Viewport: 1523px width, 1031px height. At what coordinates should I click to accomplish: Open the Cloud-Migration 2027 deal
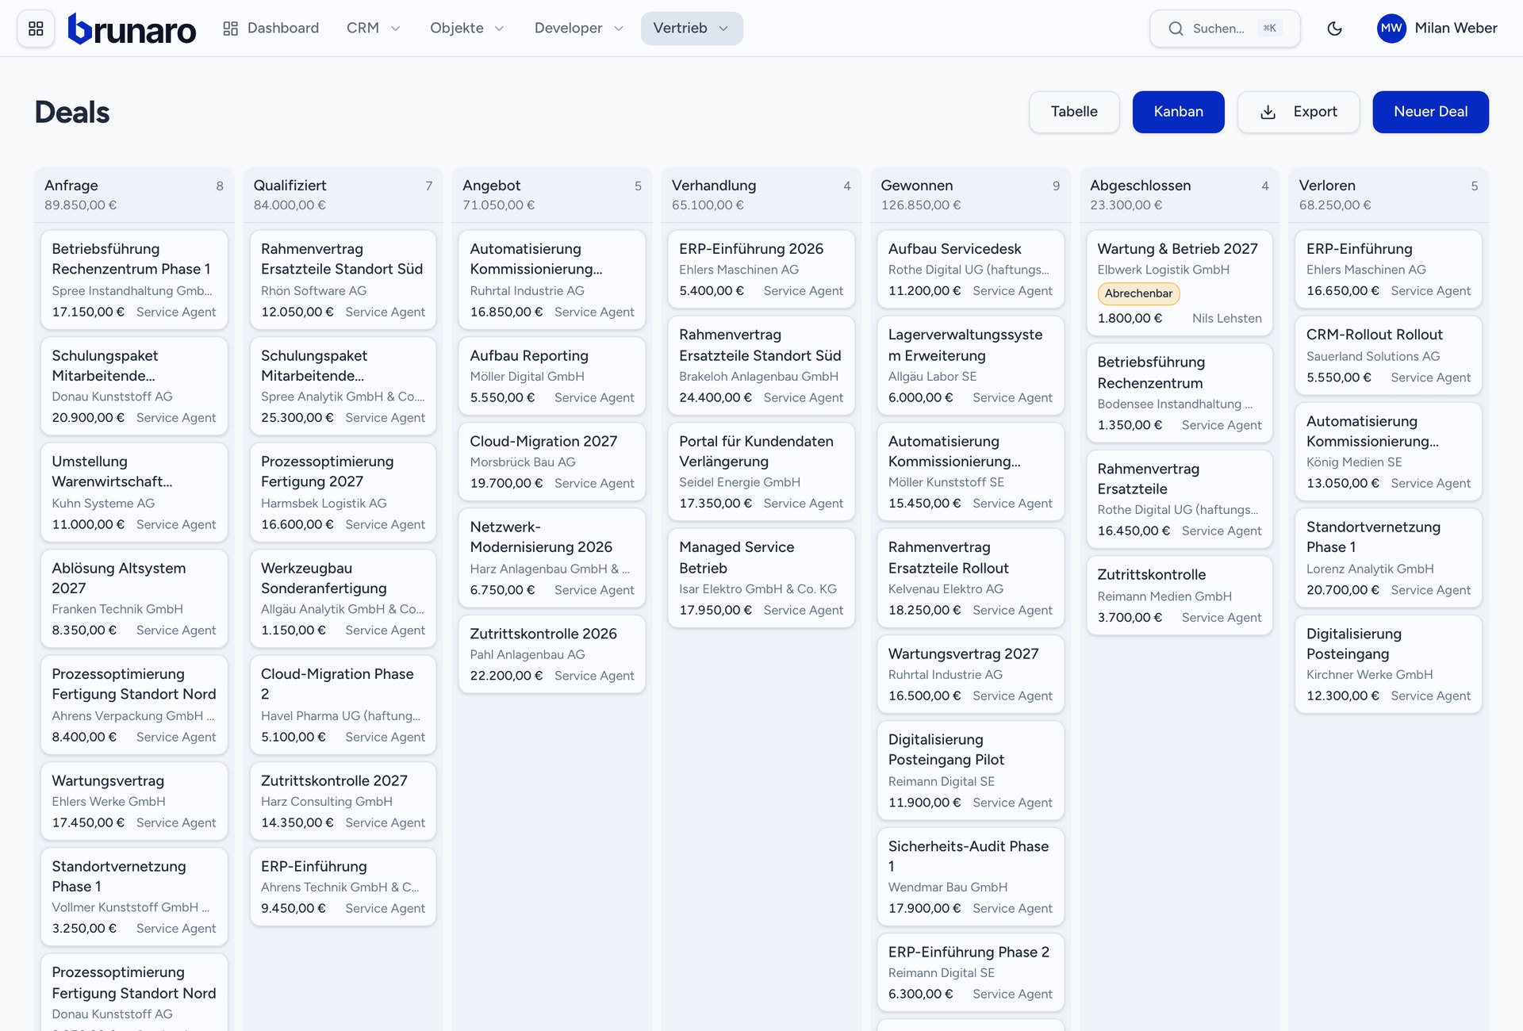point(552,462)
